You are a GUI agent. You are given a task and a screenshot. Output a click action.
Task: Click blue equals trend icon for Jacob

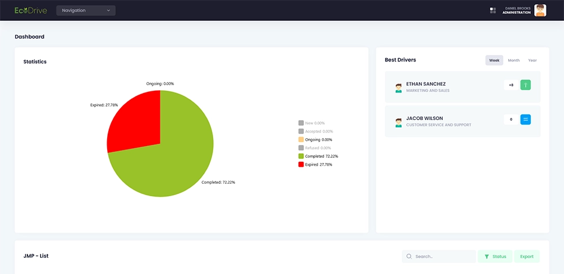coord(525,119)
